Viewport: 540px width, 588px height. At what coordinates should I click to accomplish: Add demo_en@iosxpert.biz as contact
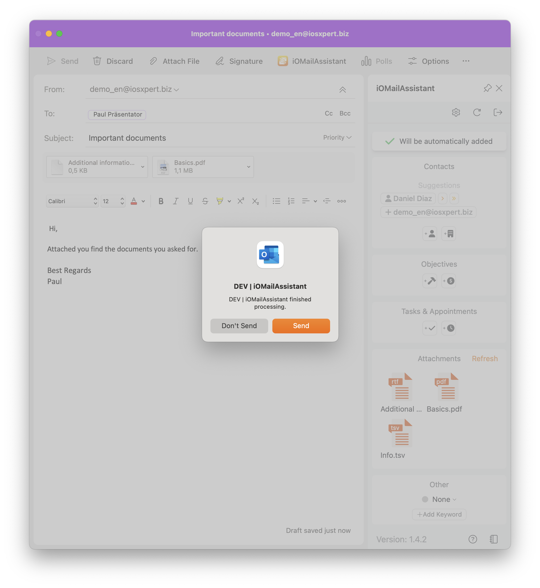(428, 212)
